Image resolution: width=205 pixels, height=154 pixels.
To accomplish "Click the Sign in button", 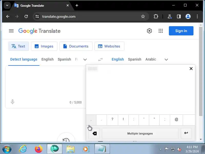I will (181, 31).
